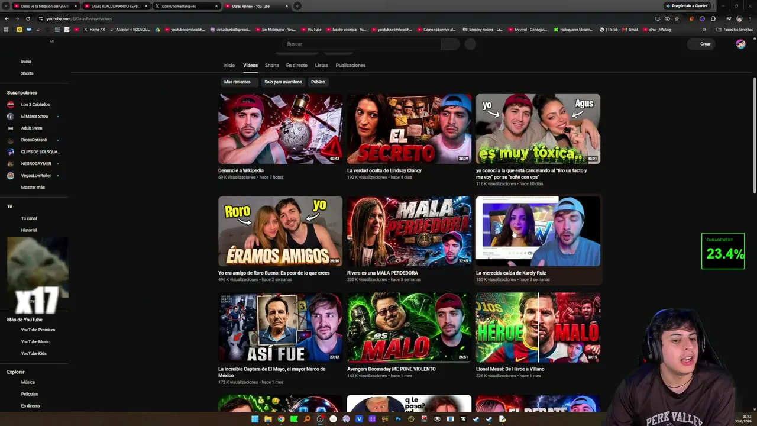Close the x.com browser tab
Screen dimensions: 757x426
click(x=216, y=6)
